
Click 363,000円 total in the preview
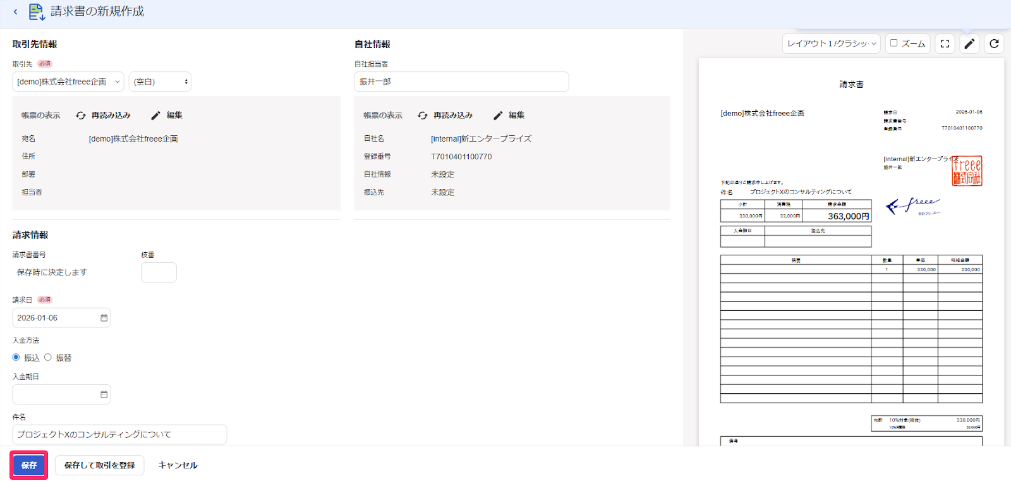pos(848,216)
